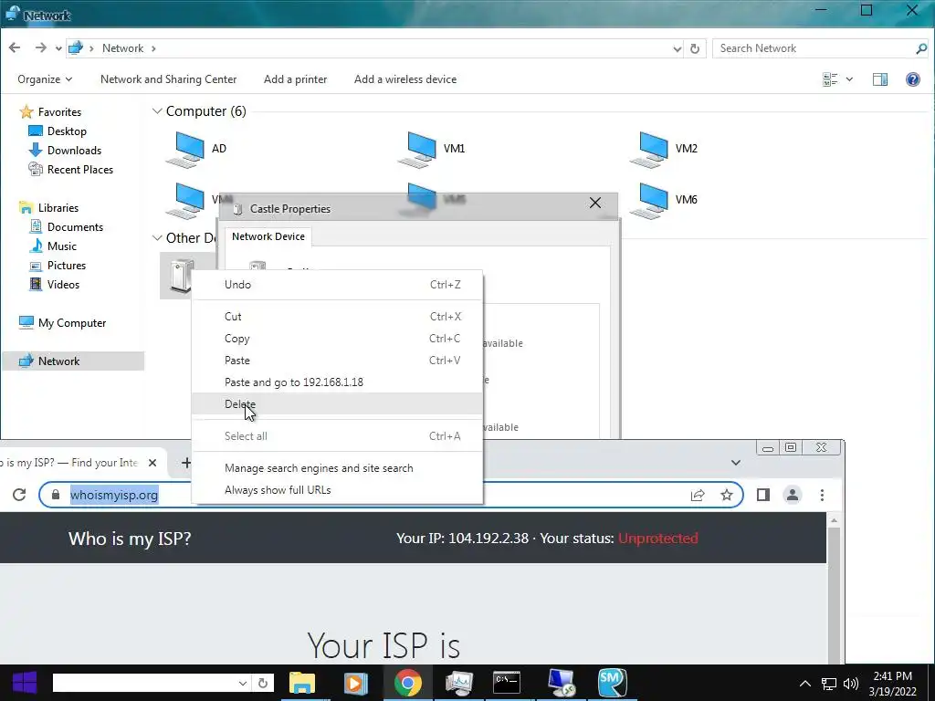Click the taskbar clock and date
Image resolution: width=935 pixels, height=701 pixels.
pyautogui.click(x=892, y=684)
